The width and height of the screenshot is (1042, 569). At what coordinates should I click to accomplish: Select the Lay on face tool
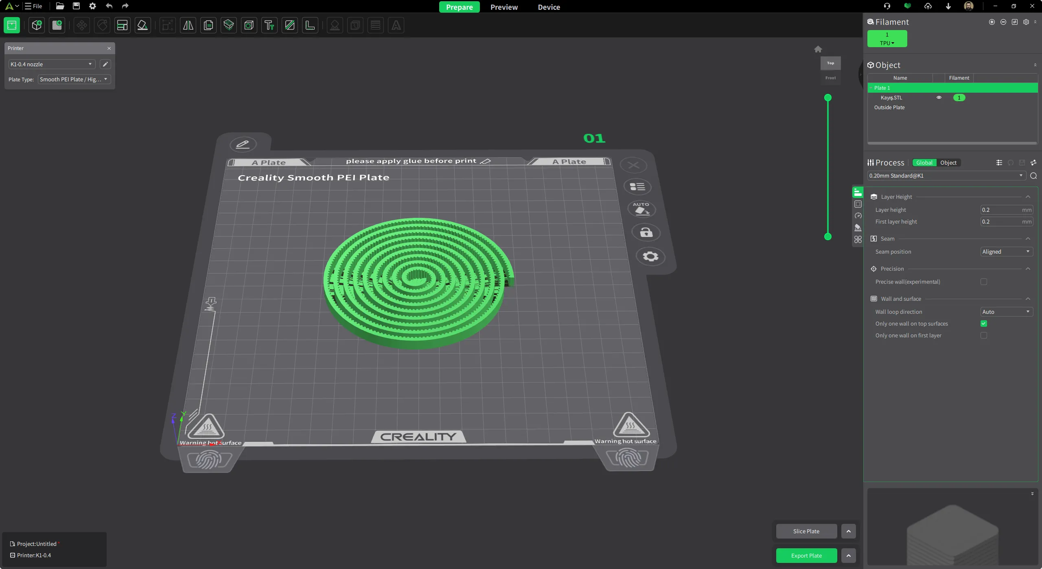(142, 25)
